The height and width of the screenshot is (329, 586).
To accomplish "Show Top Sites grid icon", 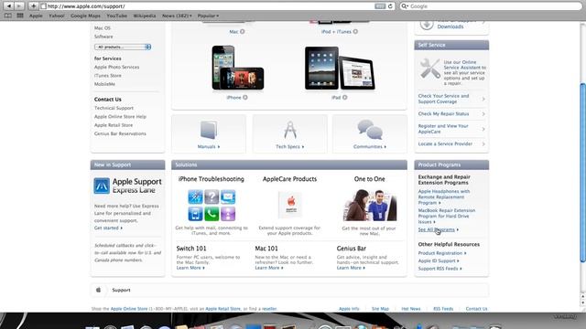I will pyautogui.click(x=20, y=16).
